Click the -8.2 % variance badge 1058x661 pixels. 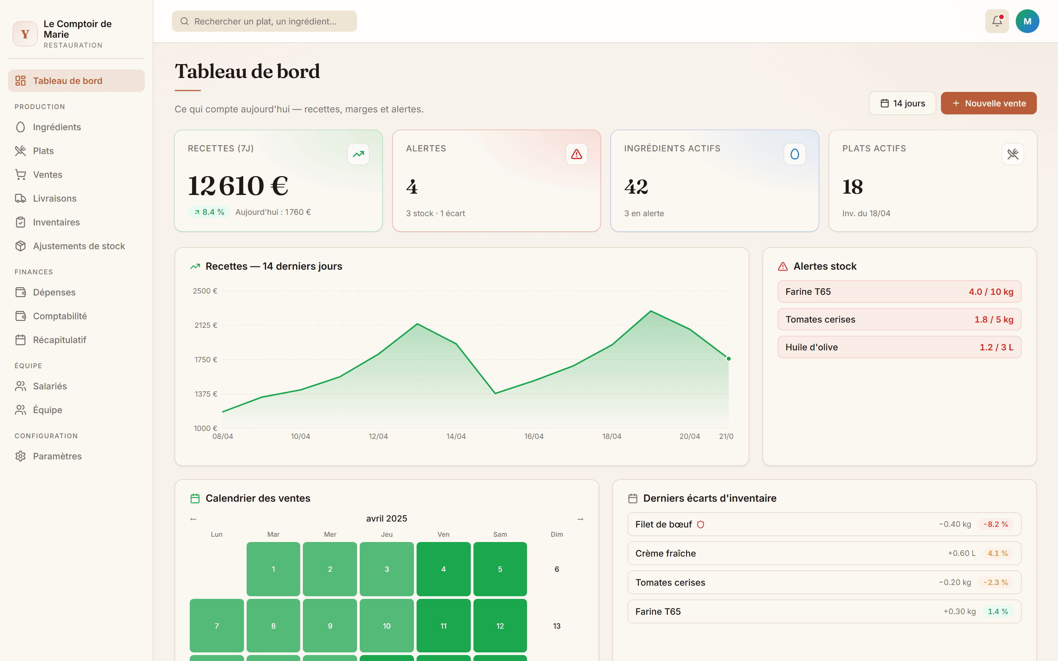click(996, 525)
